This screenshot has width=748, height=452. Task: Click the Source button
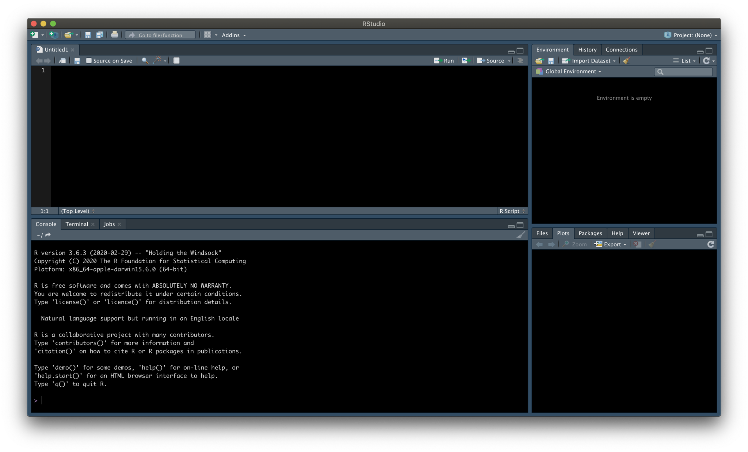click(x=491, y=61)
